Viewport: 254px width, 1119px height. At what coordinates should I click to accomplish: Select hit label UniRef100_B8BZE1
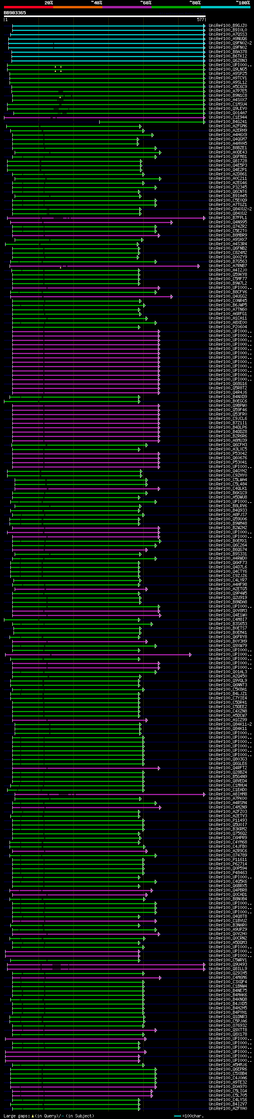pos(228,148)
